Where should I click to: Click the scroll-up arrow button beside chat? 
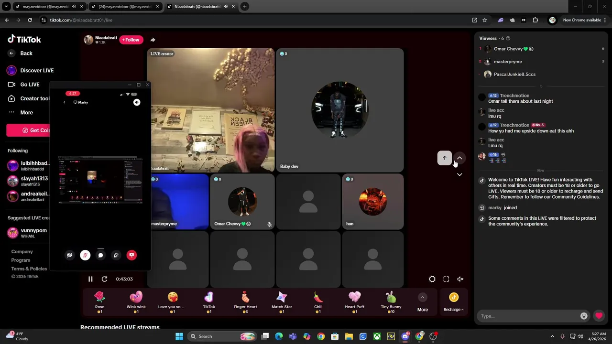pos(444,158)
